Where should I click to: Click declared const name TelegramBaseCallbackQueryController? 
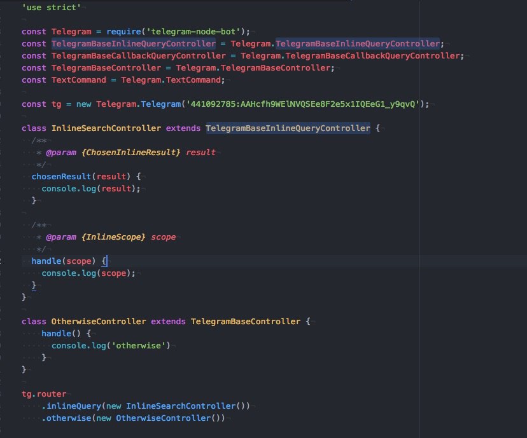139,56
